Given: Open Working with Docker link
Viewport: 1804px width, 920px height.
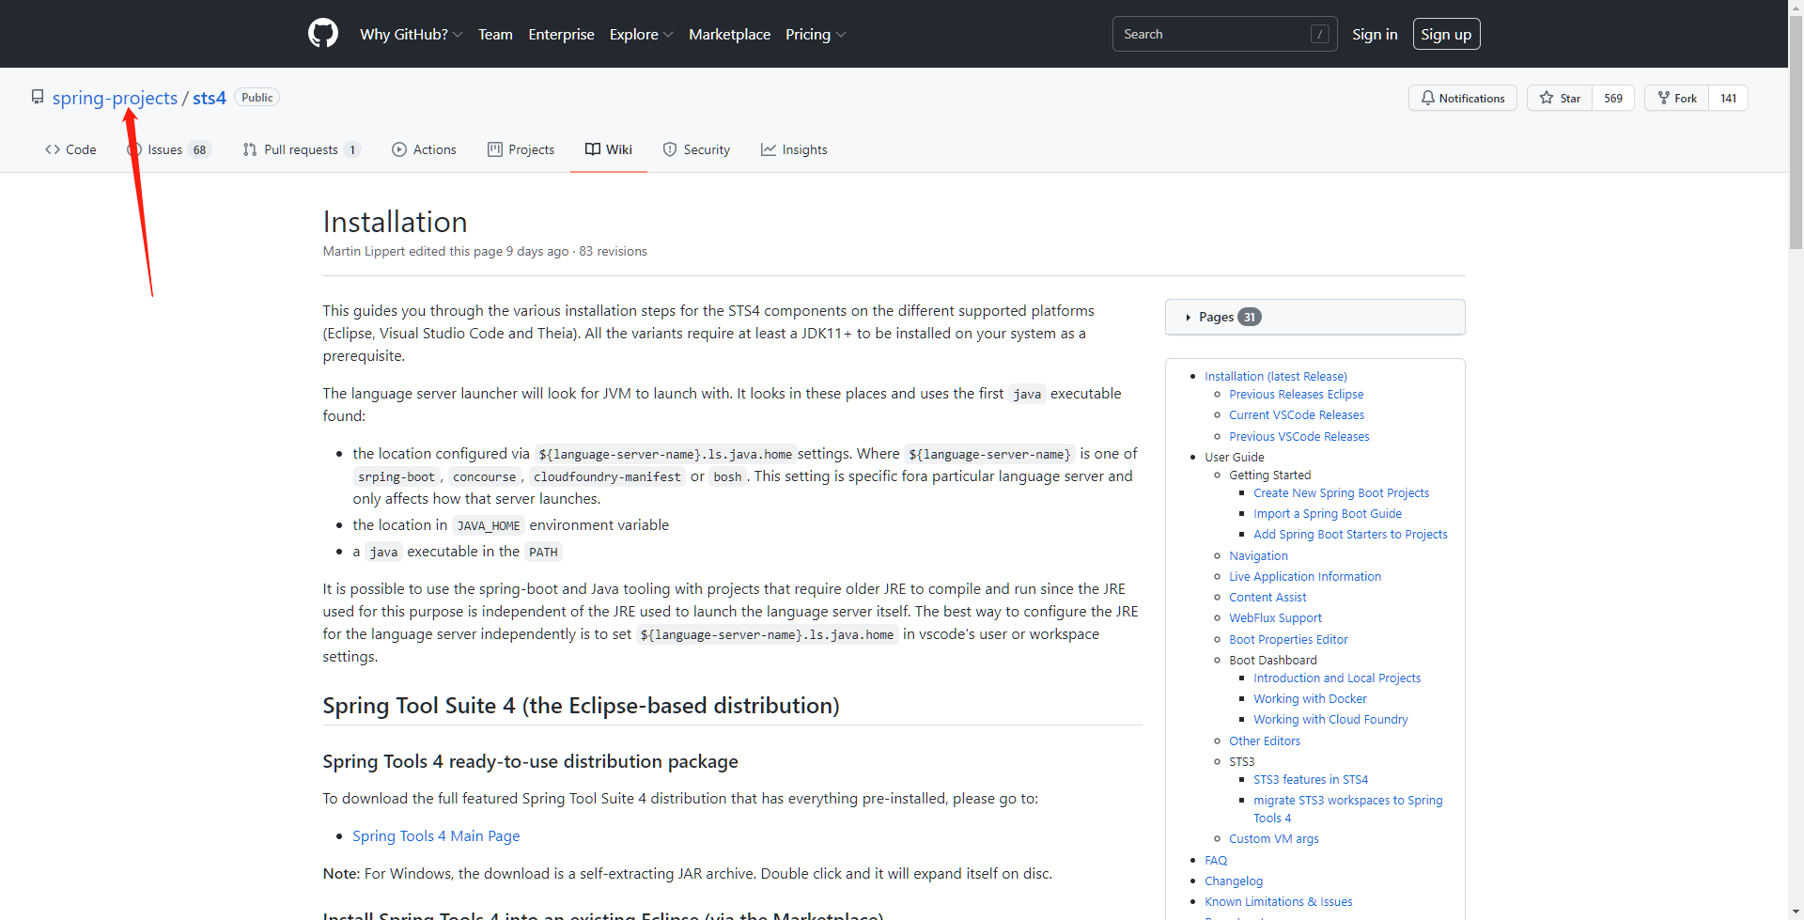Looking at the screenshot, I should coord(1310,698).
